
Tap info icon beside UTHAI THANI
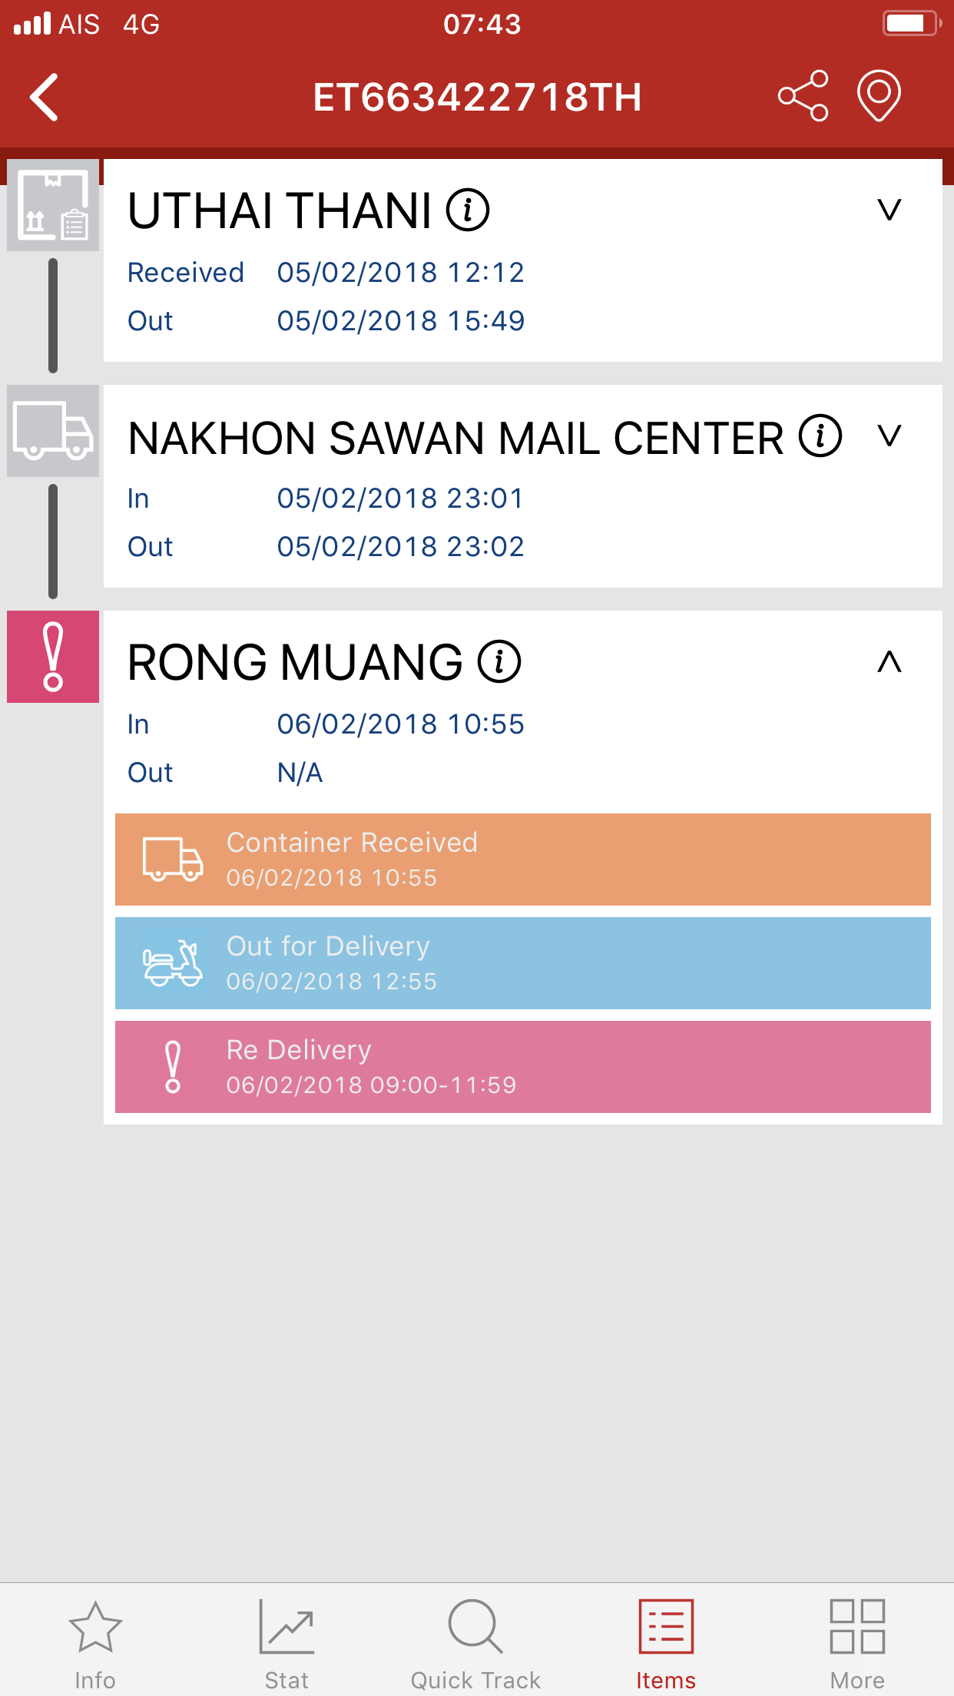469,210
